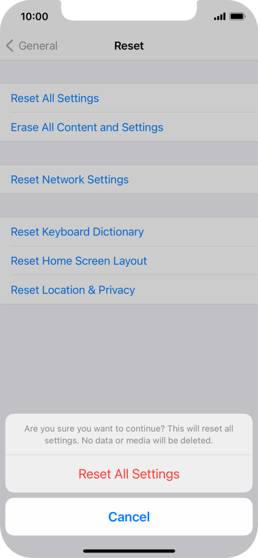Tap the back chevron arrow icon
This screenshot has width=258, height=558.
point(10,46)
